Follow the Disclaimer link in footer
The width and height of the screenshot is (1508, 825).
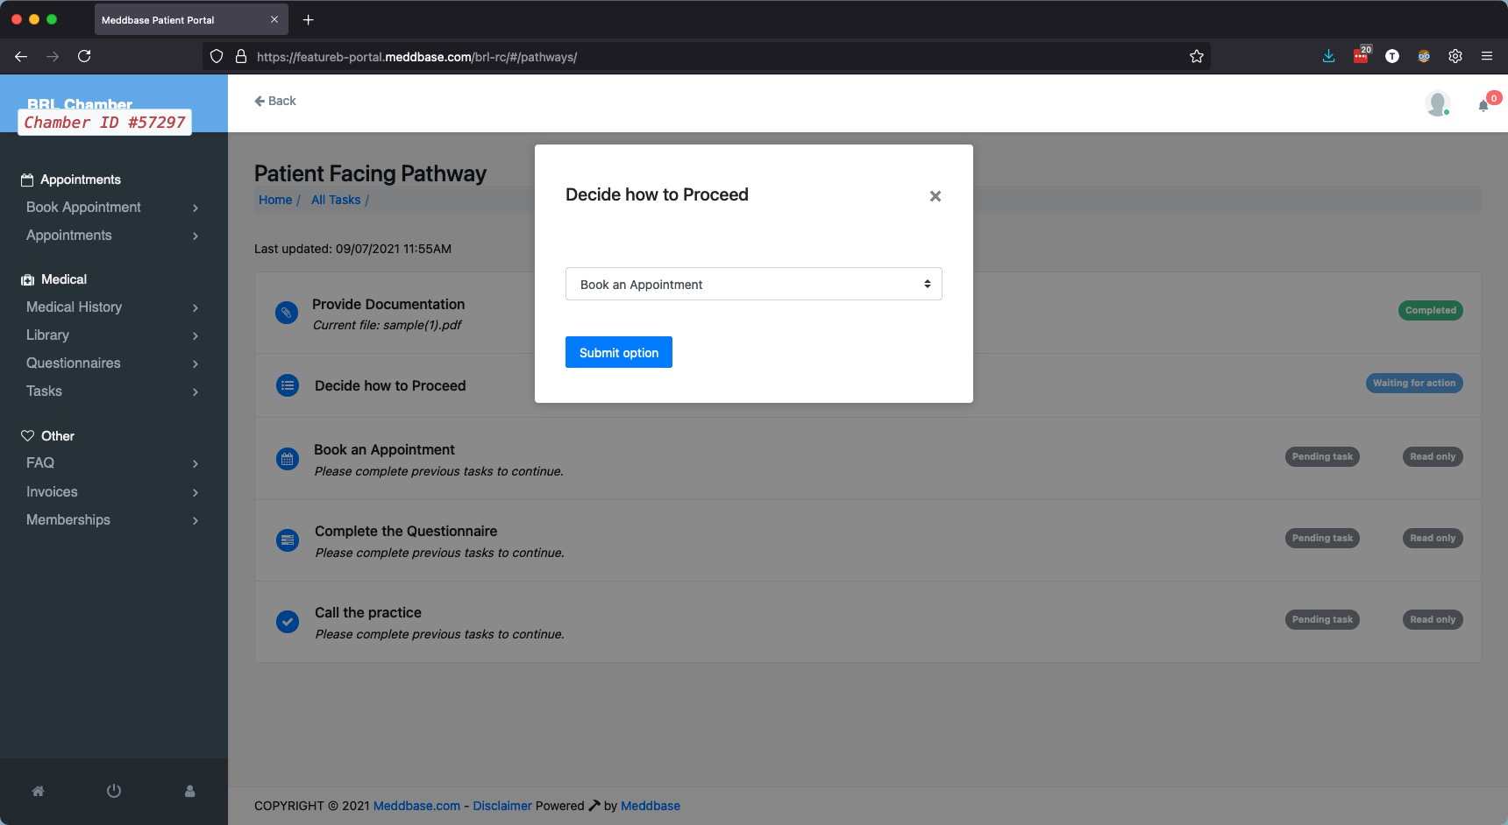pos(502,806)
